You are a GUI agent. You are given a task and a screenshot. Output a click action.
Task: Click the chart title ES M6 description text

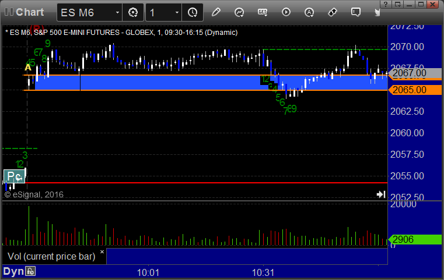pos(121,33)
